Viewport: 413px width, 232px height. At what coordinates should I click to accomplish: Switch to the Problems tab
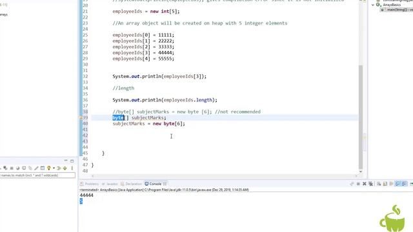pyautogui.click(x=89, y=184)
